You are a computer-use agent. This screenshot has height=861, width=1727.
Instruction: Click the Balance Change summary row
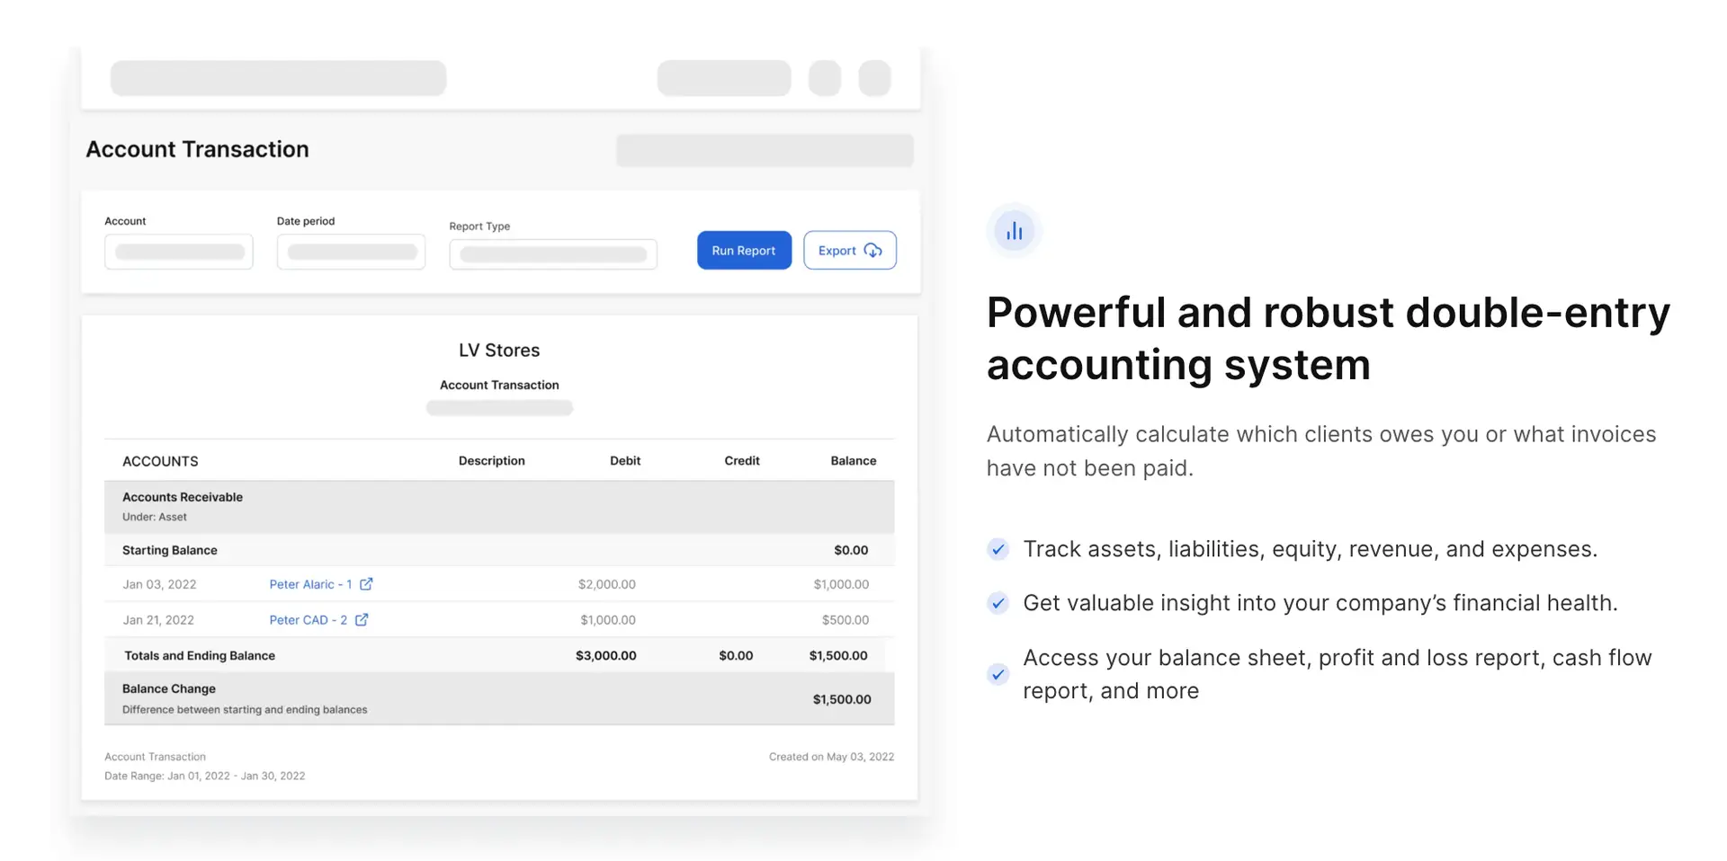(x=500, y=698)
